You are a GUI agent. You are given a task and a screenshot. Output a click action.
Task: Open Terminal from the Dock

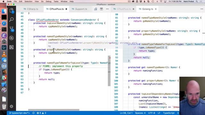tap(4, 29)
